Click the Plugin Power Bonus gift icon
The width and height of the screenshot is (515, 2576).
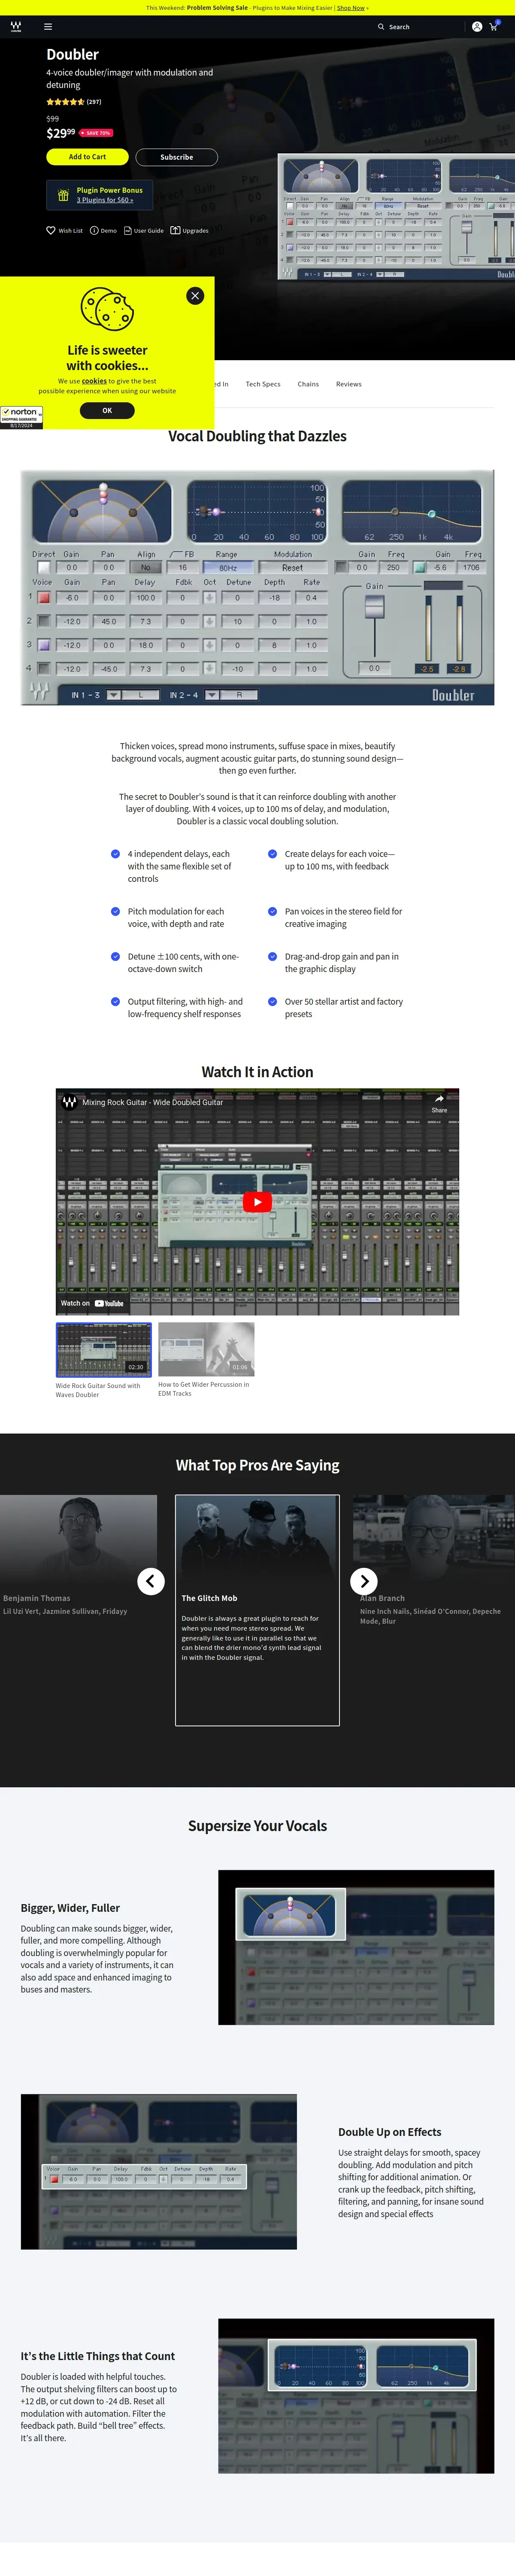tap(63, 195)
